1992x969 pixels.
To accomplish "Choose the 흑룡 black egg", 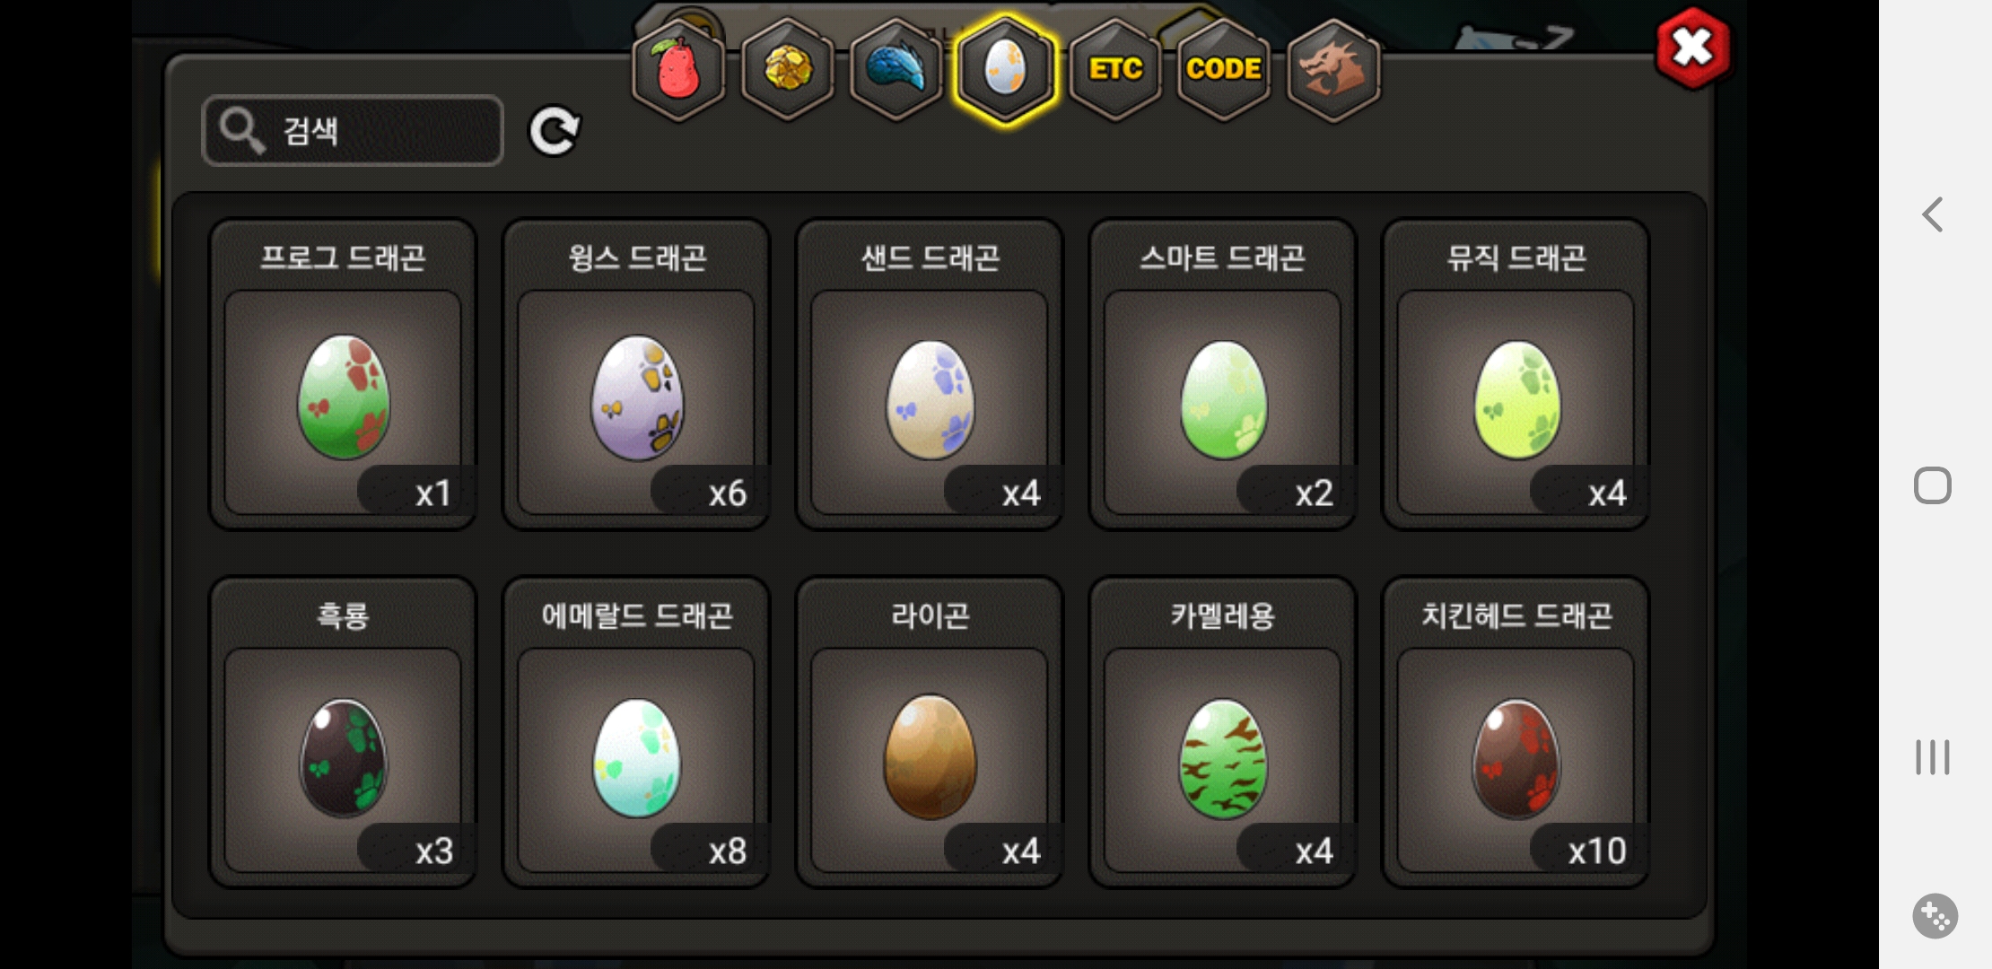I will click(x=343, y=732).
